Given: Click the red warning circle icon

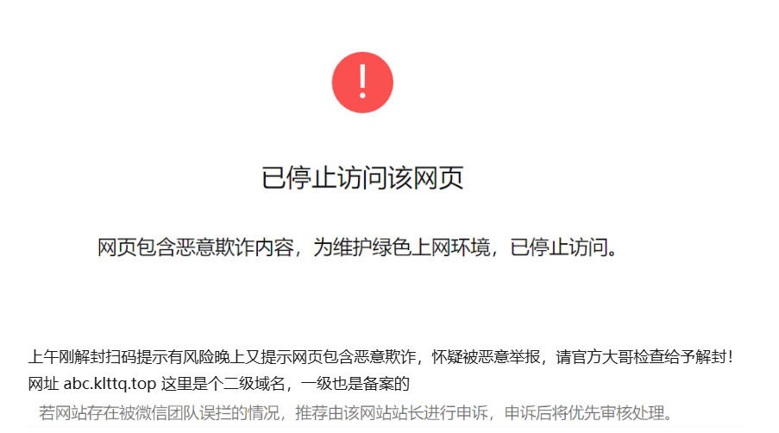Looking at the screenshot, I should pos(362,83).
